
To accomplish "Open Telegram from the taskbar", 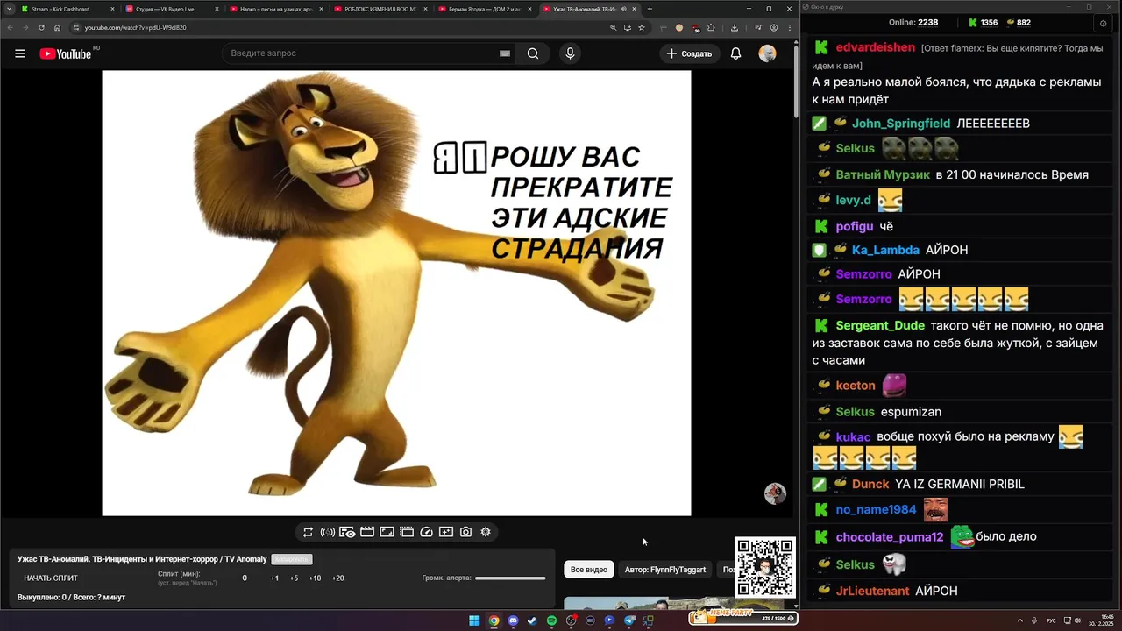I will click(628, 620).
